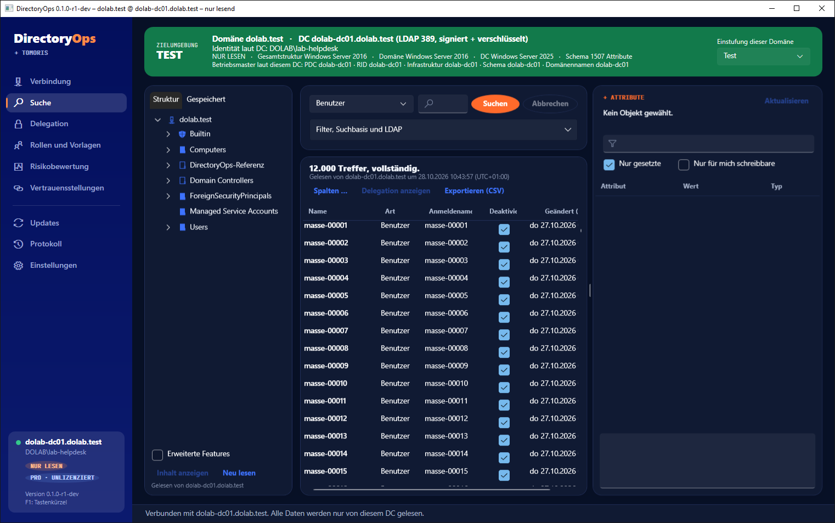
Task: Click Neu lesen below the tree
Action: click(239, 473)
